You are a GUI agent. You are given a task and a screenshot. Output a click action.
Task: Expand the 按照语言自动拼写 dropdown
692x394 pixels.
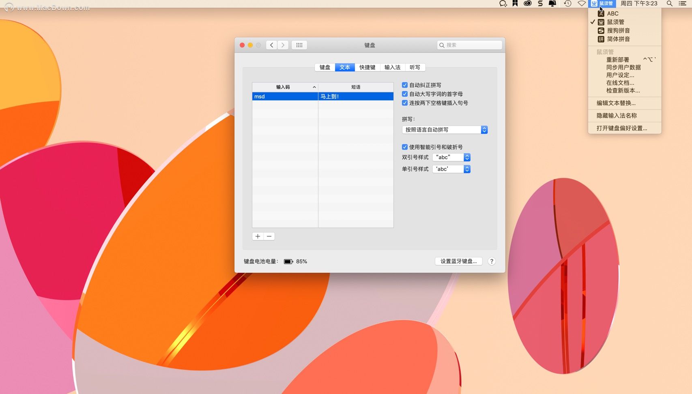445,130
